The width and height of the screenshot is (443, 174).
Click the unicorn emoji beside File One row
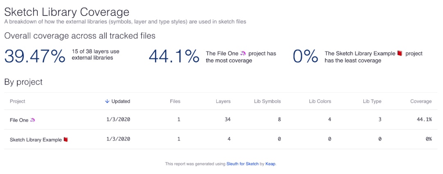[33, 120]
